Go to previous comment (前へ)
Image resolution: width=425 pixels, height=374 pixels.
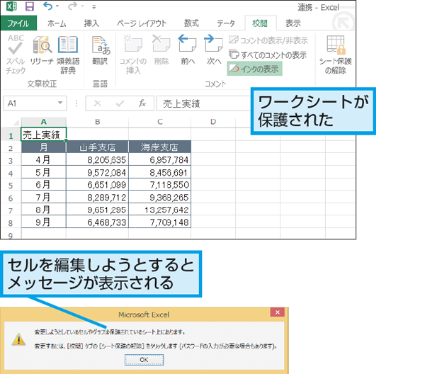coord(188,48)
